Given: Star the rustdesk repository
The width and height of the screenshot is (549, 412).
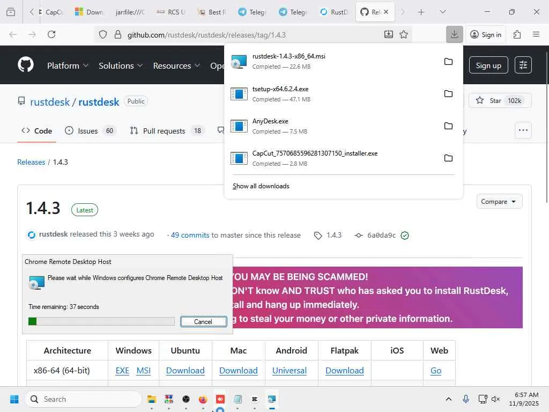Looking at the screenshot, I should tap(500, 100).
